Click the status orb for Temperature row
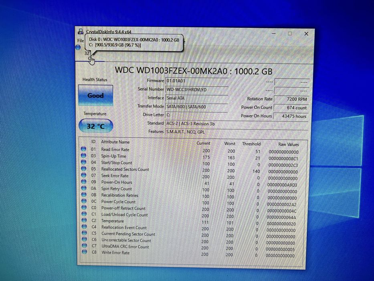 click(x=84, y=220)
